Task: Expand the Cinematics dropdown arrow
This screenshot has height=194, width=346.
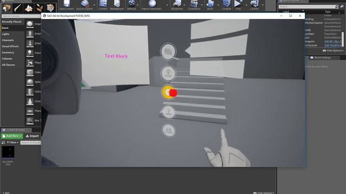Action: [x=202, y=5]
